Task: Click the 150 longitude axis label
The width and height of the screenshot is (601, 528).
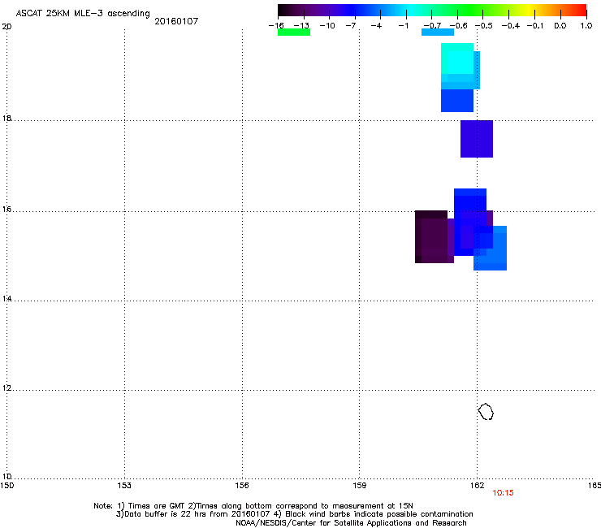Action: (7, 486)
